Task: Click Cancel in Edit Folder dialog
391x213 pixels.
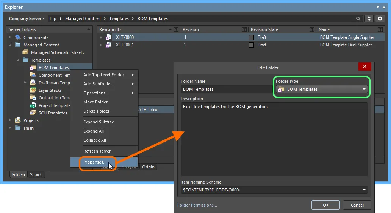Action: [357, 205]
